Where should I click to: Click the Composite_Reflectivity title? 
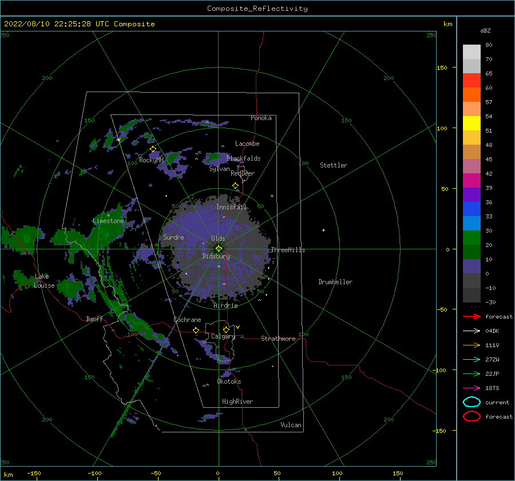point(257,9)
